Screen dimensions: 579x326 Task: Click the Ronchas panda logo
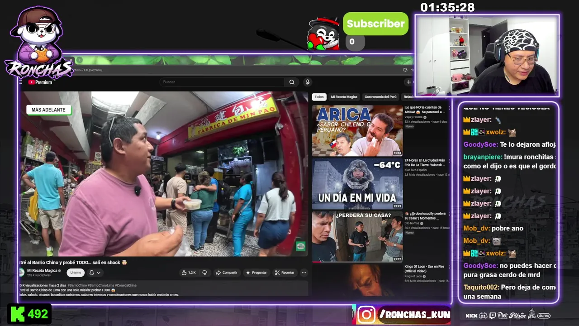click(x=38, y=43)
